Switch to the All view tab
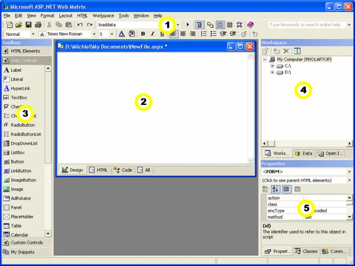Viewport: 355px width, 266px height. (144, 170)
